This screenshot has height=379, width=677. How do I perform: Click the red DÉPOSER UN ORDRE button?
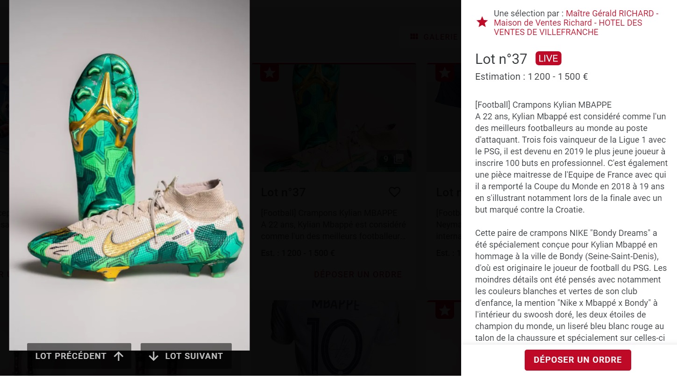pos(577,360)
